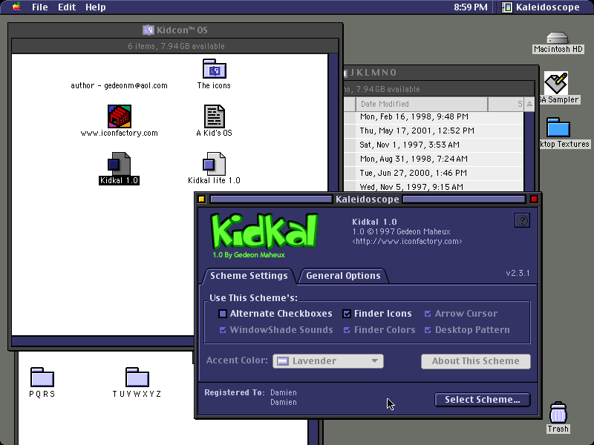Select row Tue, Jun 27, 2000, 1:46 PM
The height and width of the screenshot is (445, 594).
click(434, 173)
